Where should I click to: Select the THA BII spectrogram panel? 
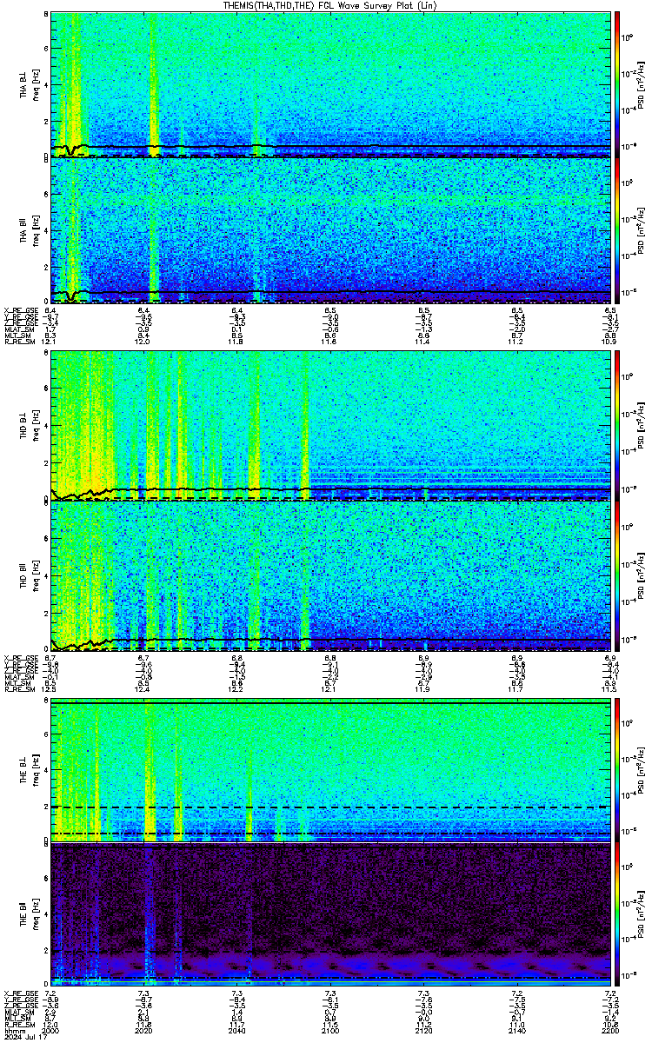[329, 229]
